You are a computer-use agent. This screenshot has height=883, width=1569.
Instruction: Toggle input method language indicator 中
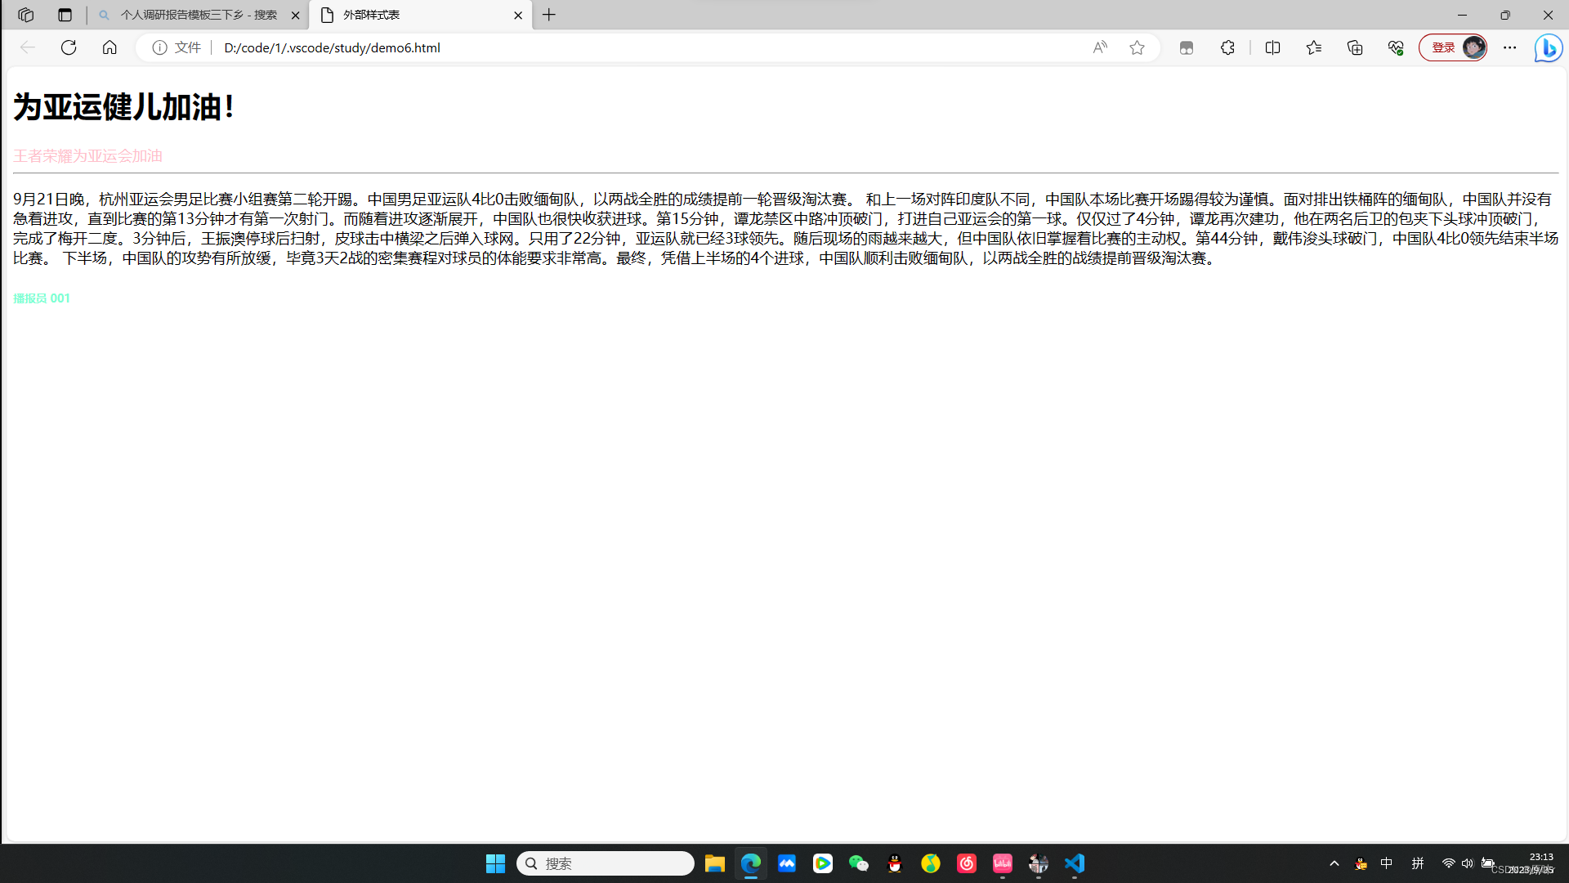(x=1387, y=863)
